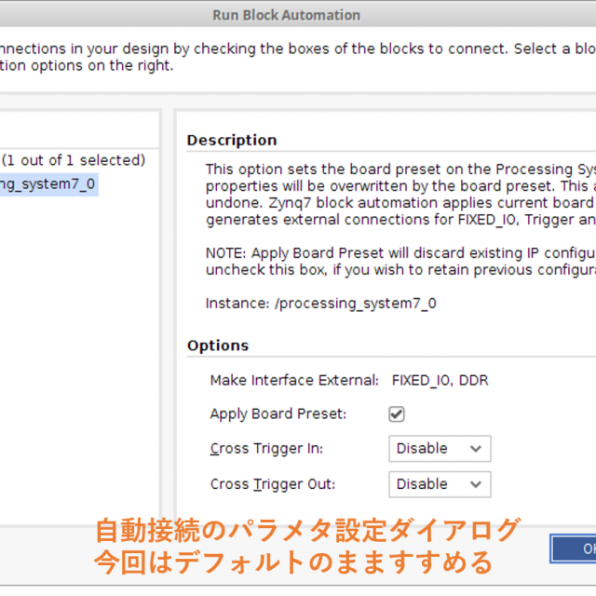This screenshot has height=596, width=596.
Task: Click the Run Block Automation title bar
Action: tap(286, 15)
